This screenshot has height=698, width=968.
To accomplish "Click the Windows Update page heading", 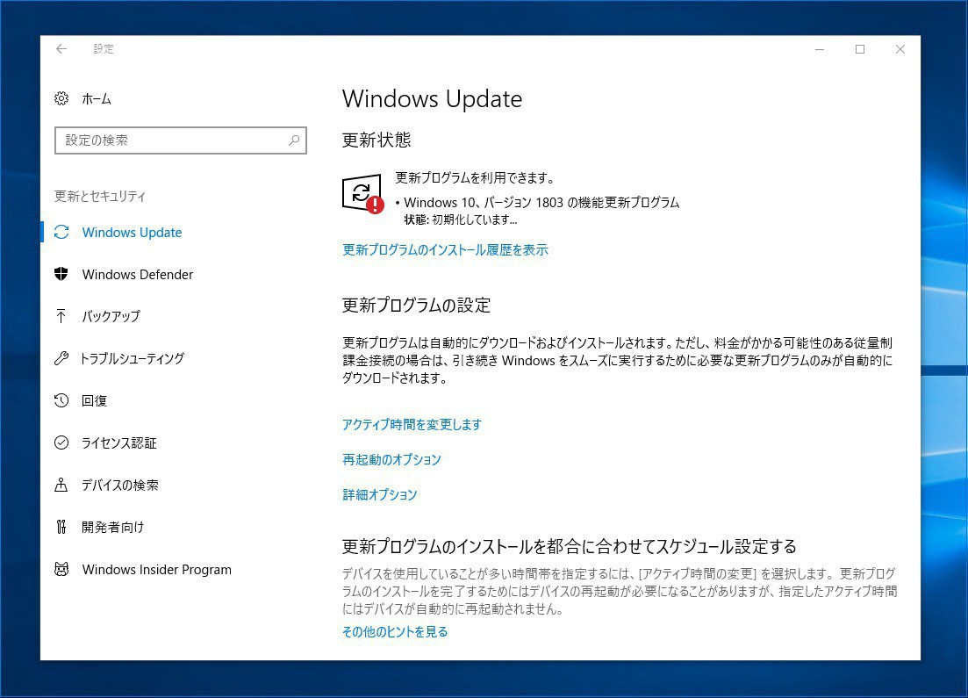I will click(432, 99).
